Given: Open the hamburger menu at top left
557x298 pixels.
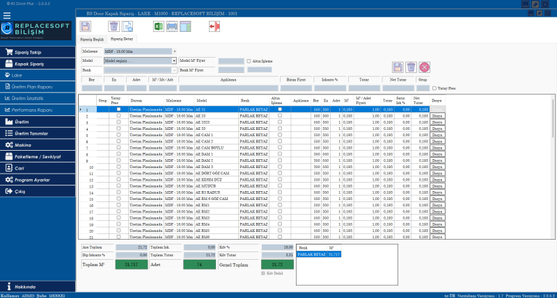Looking at the screenshot, I should pos(7,15).
